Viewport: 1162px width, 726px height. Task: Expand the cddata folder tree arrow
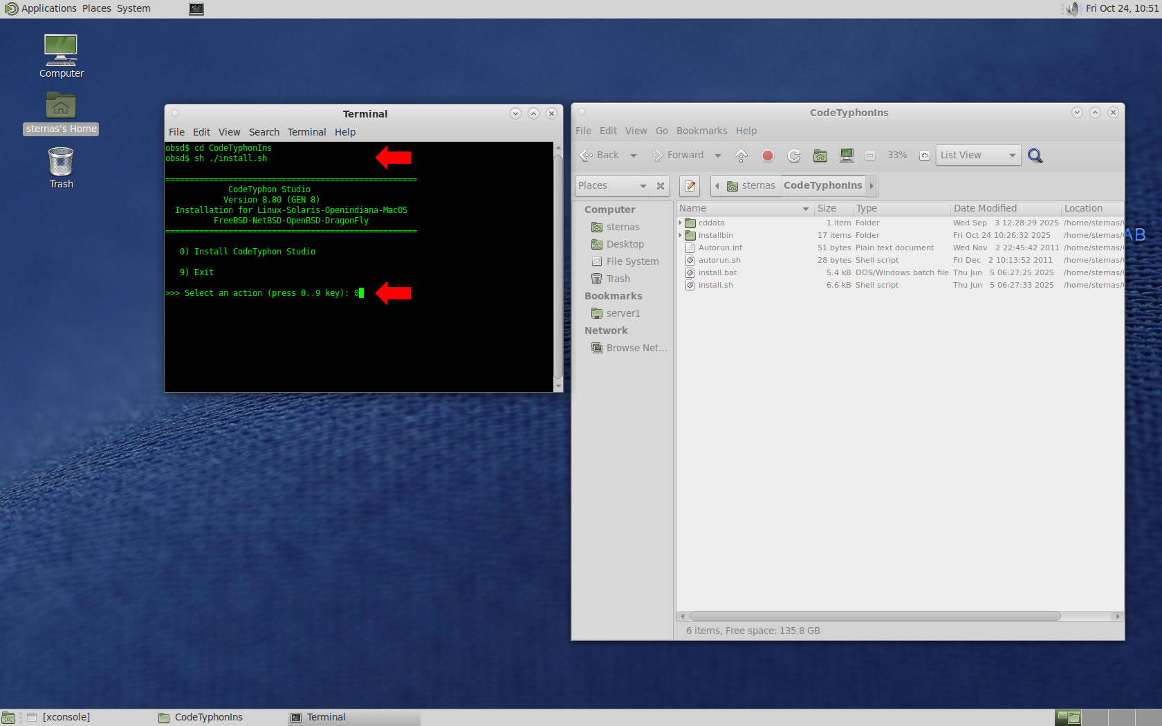click(681, 223)
